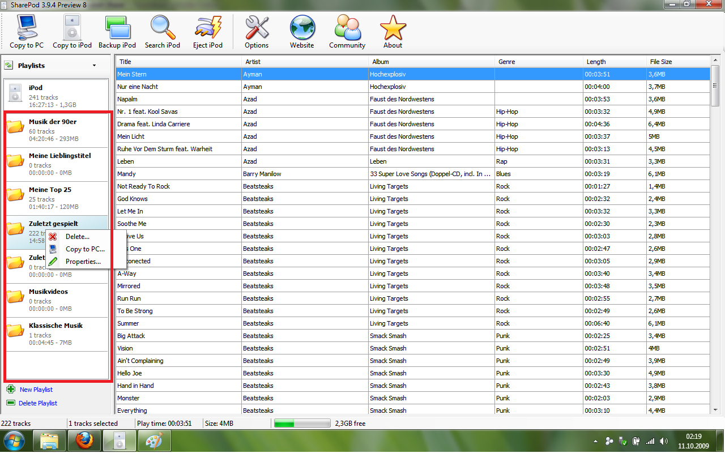
Task: Click the New Playlist link
Action: click(x=36, y=390)
